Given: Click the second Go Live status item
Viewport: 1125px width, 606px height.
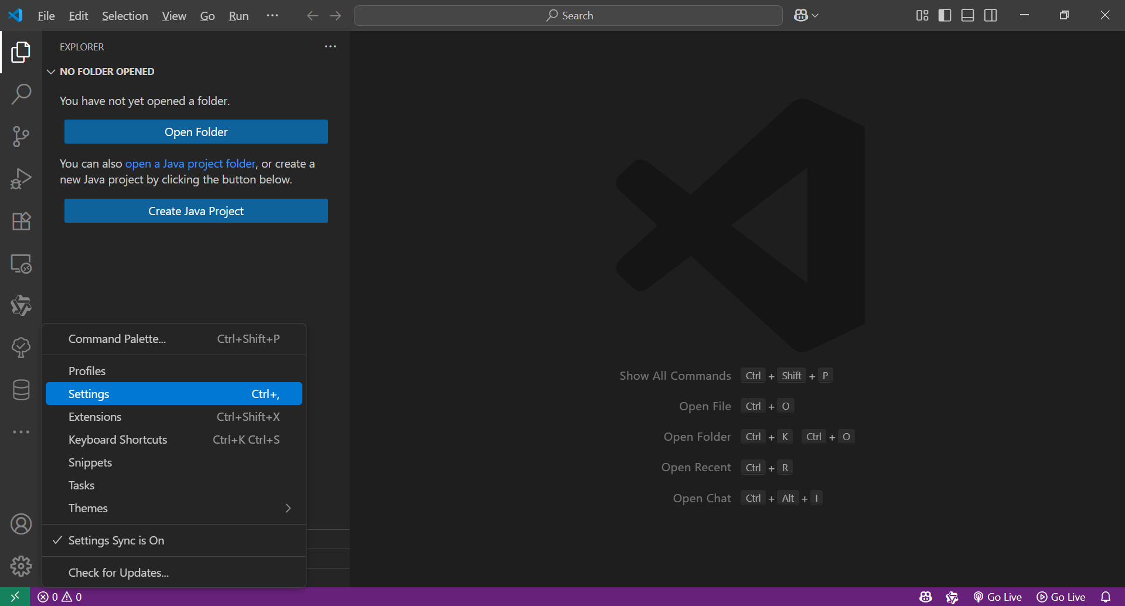Looking at the screenshot, I should pyautogui.click(x=1061, y=597).
